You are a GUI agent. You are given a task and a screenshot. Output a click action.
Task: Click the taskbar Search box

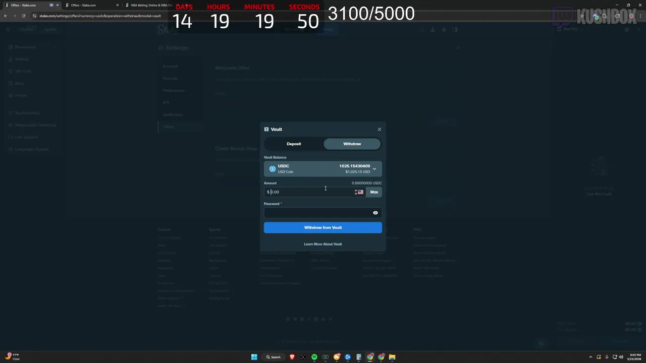click(x=274, y=357)
